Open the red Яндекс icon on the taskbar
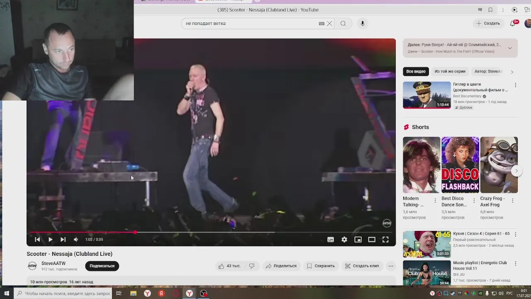Screen dimensions: 531x299 point(161,294)
